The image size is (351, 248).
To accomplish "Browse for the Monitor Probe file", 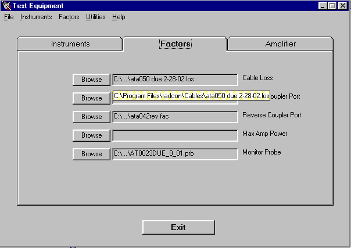I will click(91, 154).
